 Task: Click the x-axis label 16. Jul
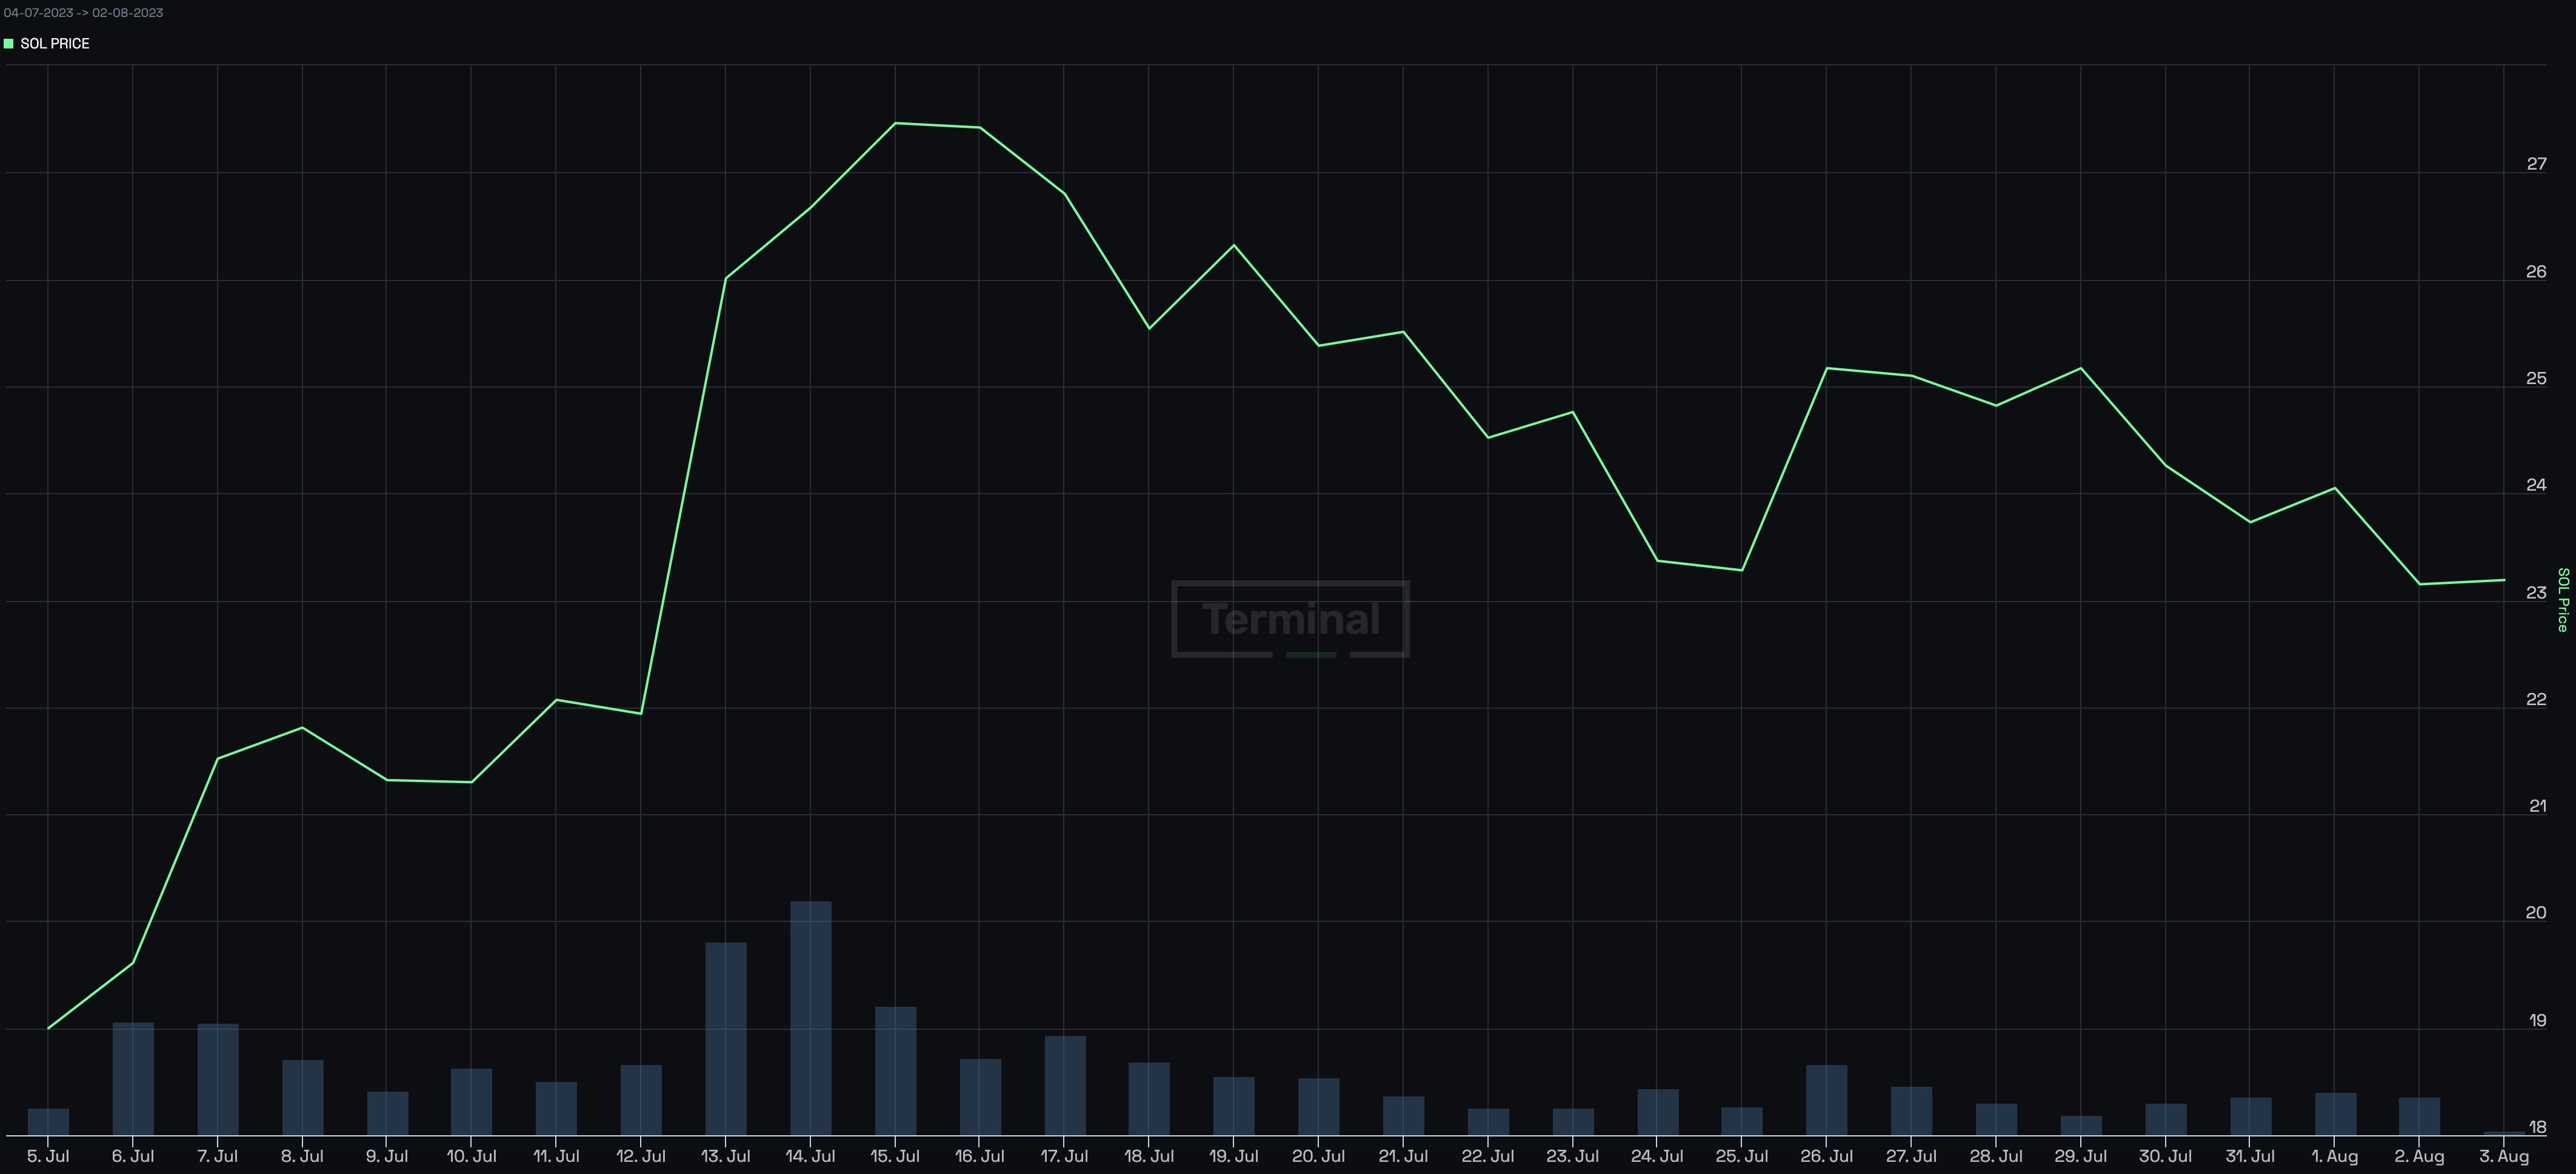[980, 1156]
